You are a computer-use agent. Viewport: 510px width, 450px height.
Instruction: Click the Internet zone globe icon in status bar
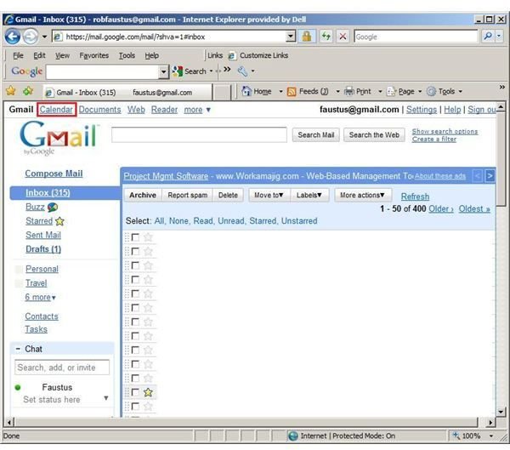pyautogui.click(x=292, y=436)
